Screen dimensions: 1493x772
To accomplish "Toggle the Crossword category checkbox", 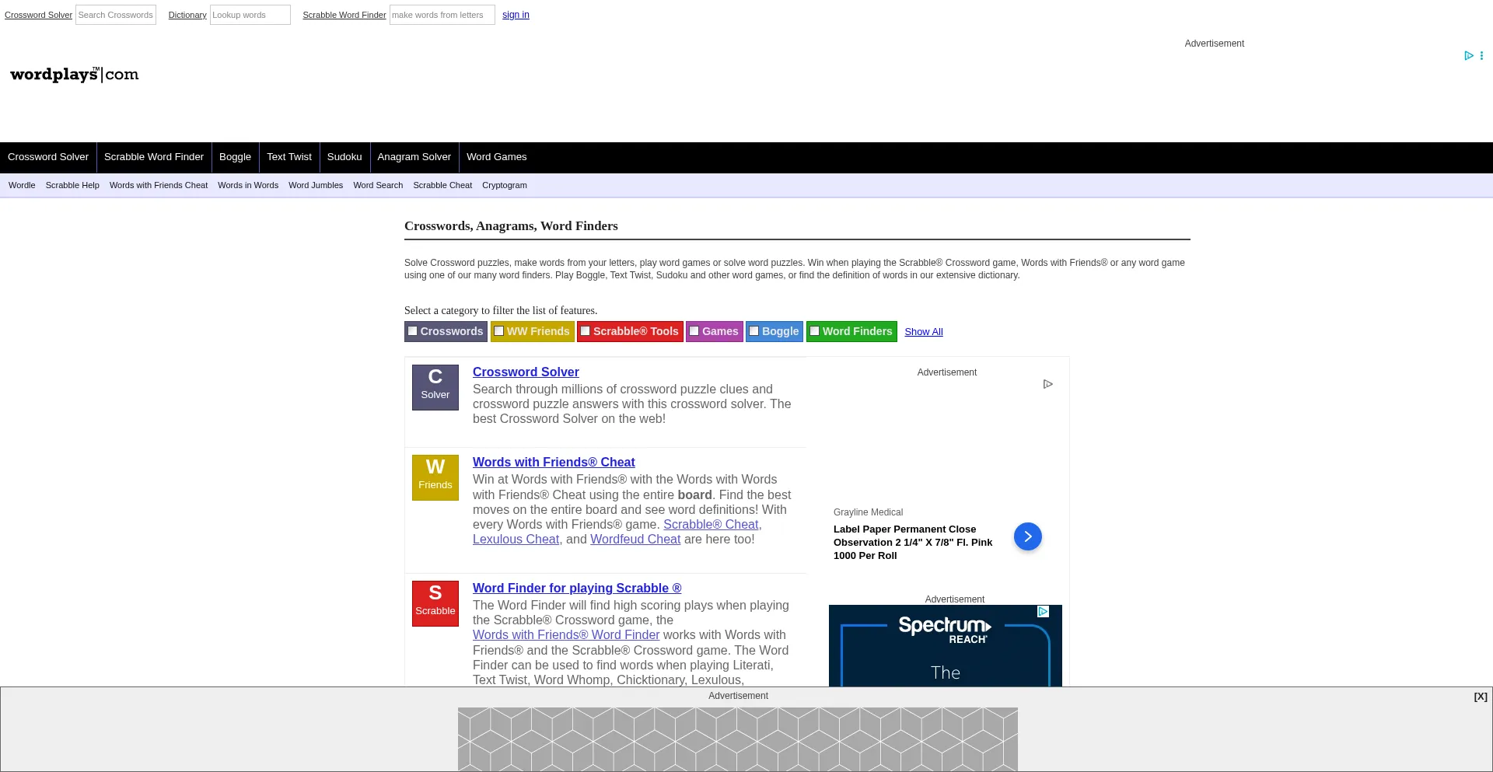I will (413, 331).
